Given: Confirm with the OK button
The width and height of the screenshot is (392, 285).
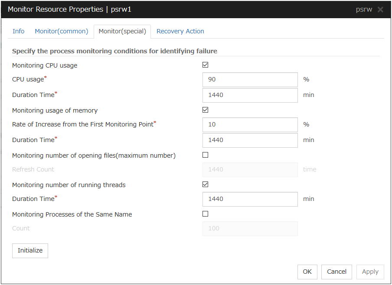Looking at the screenshot, I should click(307, 272).
